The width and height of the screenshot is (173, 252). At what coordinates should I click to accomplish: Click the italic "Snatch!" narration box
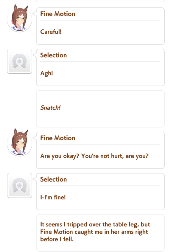coord(100,109)
